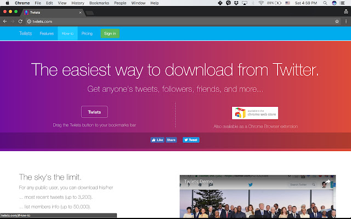Click the Twitter Tweet button
This screenshot has width=351, height=219.
[191, 140]
